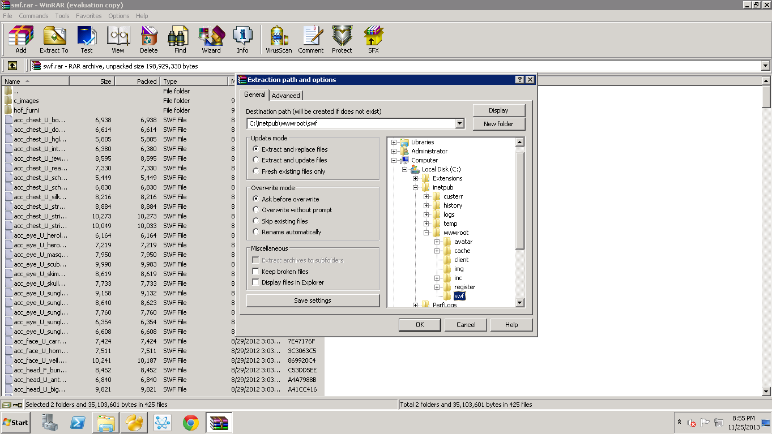Go up one level arrow icon
This screenshot has height=434, width=772.
pyautogui.click(x=12, y=66)
